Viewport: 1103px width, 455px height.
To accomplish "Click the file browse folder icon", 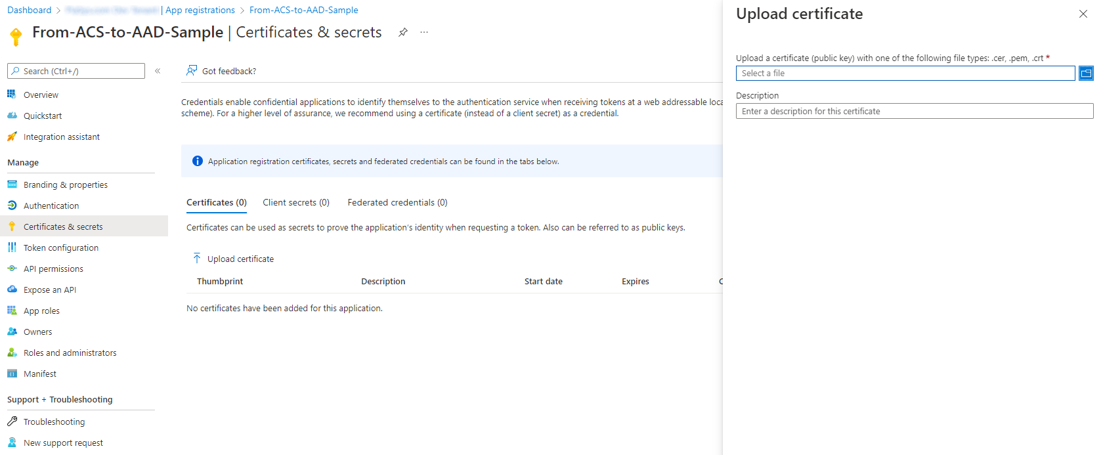I will pos(1087,74).
